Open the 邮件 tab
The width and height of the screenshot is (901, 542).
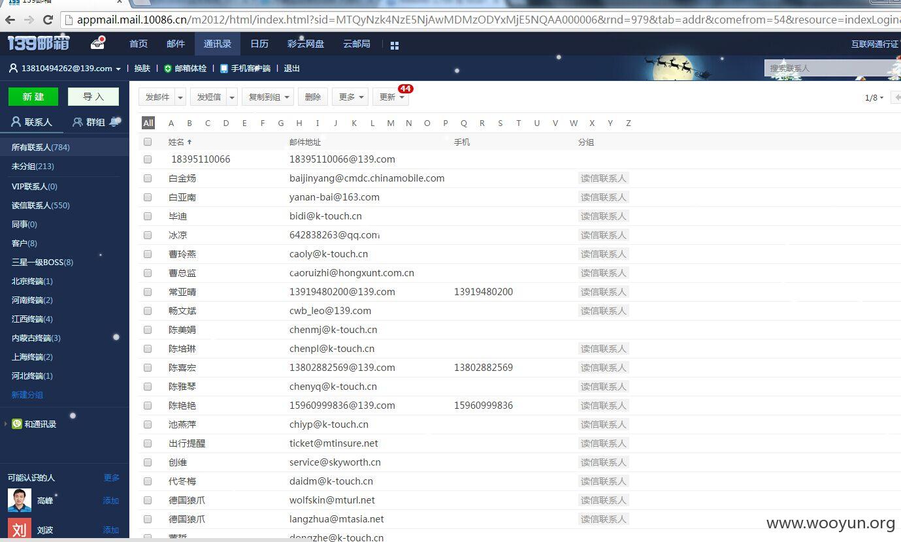pos(176,44)
